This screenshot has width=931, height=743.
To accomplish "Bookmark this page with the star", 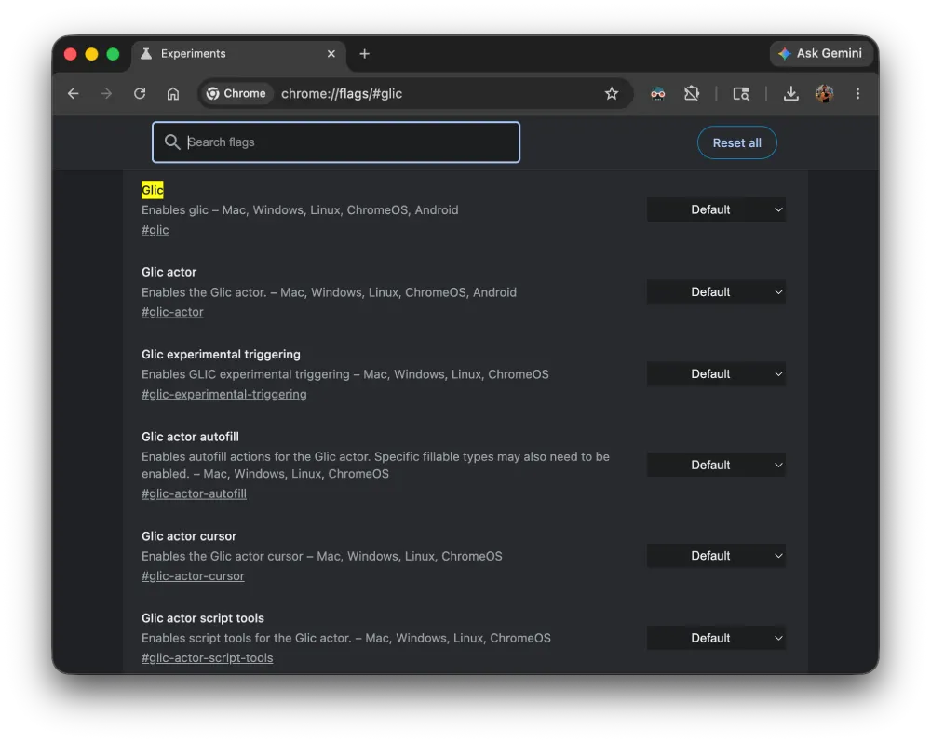I will click(x=612, y=94).
